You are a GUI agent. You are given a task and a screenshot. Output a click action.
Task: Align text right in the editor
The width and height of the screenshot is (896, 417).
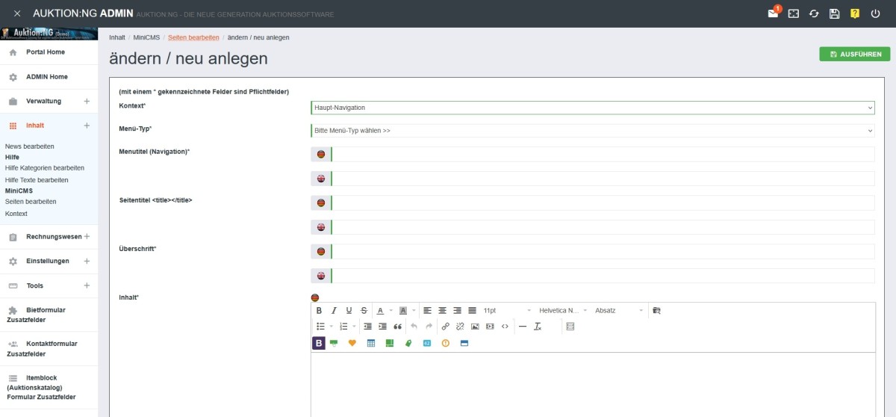[457, 310]
